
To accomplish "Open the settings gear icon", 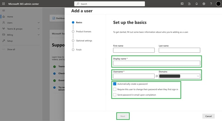I will [204, 4].
